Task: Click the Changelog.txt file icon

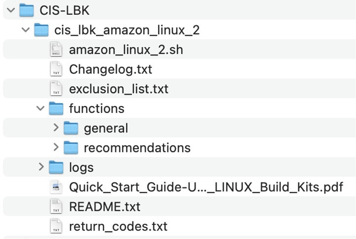Action: coord(56,69)
